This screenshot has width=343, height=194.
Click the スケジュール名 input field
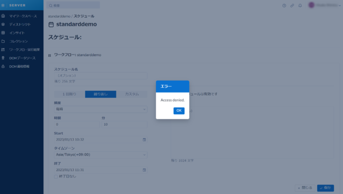[101, 75]
